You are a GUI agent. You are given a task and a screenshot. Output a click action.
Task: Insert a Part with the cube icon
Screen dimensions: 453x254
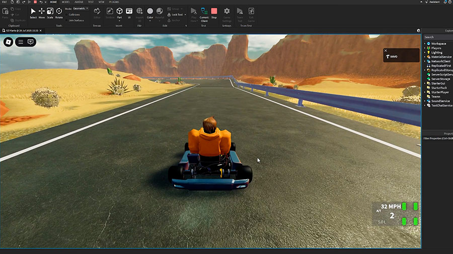click(119, 11)
